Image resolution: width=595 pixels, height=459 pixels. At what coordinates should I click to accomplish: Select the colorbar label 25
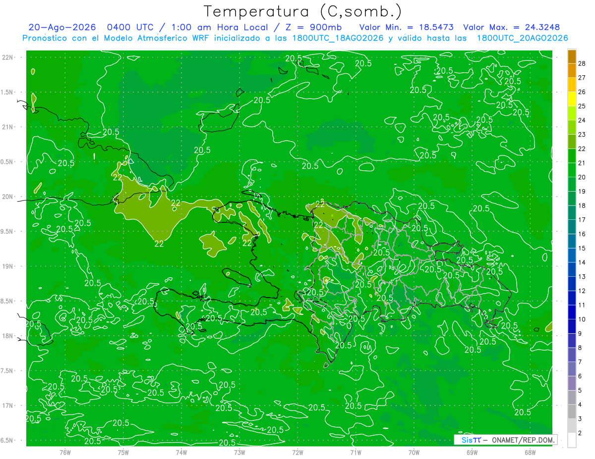pos(582,106)
